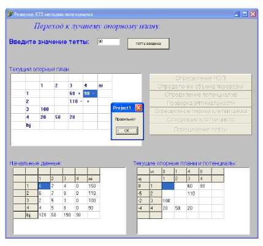Click 'Определение потенциалов' button
The width and height of the screenshot is (263, 246).
[x=200, y=95]
